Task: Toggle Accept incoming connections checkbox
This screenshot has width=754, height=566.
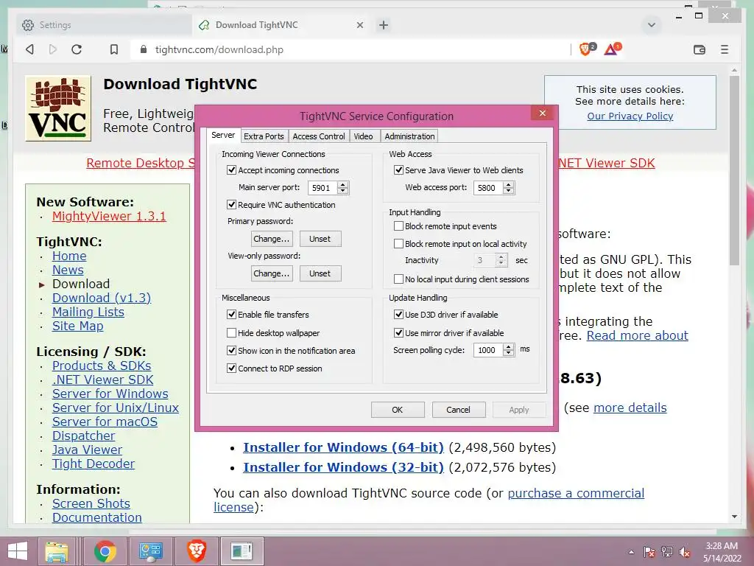Action: point(231,170)
